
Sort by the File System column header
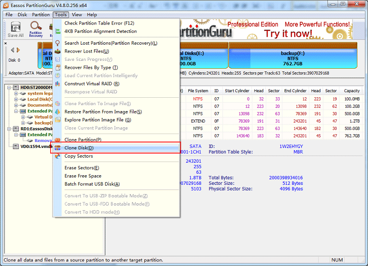coord(198,91)
